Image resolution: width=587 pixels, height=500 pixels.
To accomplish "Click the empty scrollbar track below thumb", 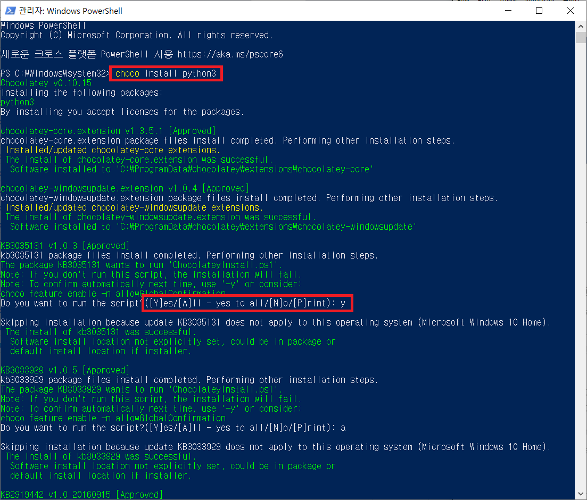I will pos(581,266).
